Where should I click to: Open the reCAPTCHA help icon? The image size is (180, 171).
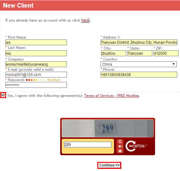[x=120, y=151]
